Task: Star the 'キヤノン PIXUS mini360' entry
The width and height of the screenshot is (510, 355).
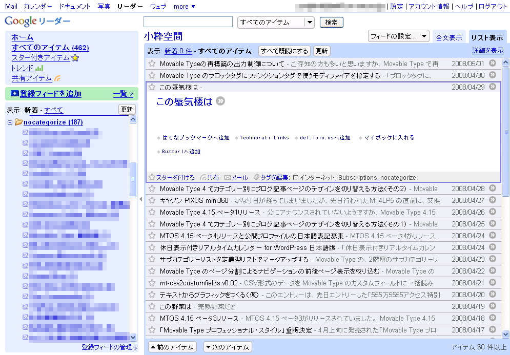Action: 152,200
